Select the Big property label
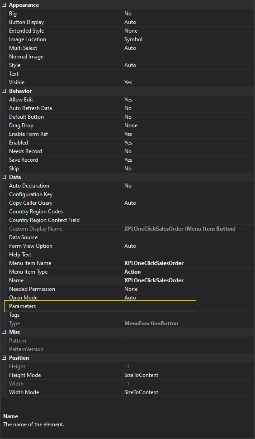Viewport: 255px width, 439px height. point(13,14)
